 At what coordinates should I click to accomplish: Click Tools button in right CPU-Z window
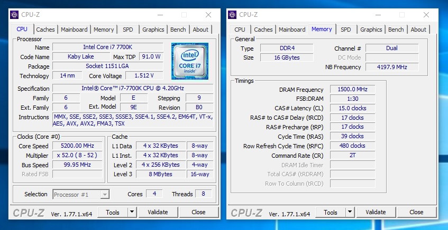pyautogui.click(x=331, y=213)
